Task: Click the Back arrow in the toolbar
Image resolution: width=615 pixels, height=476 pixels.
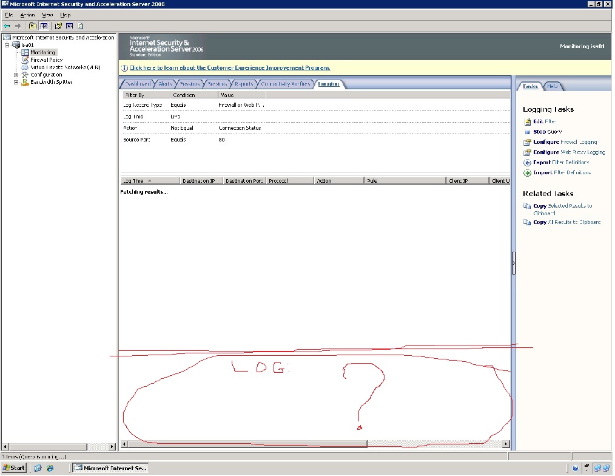Action: [x=7, y=26]
